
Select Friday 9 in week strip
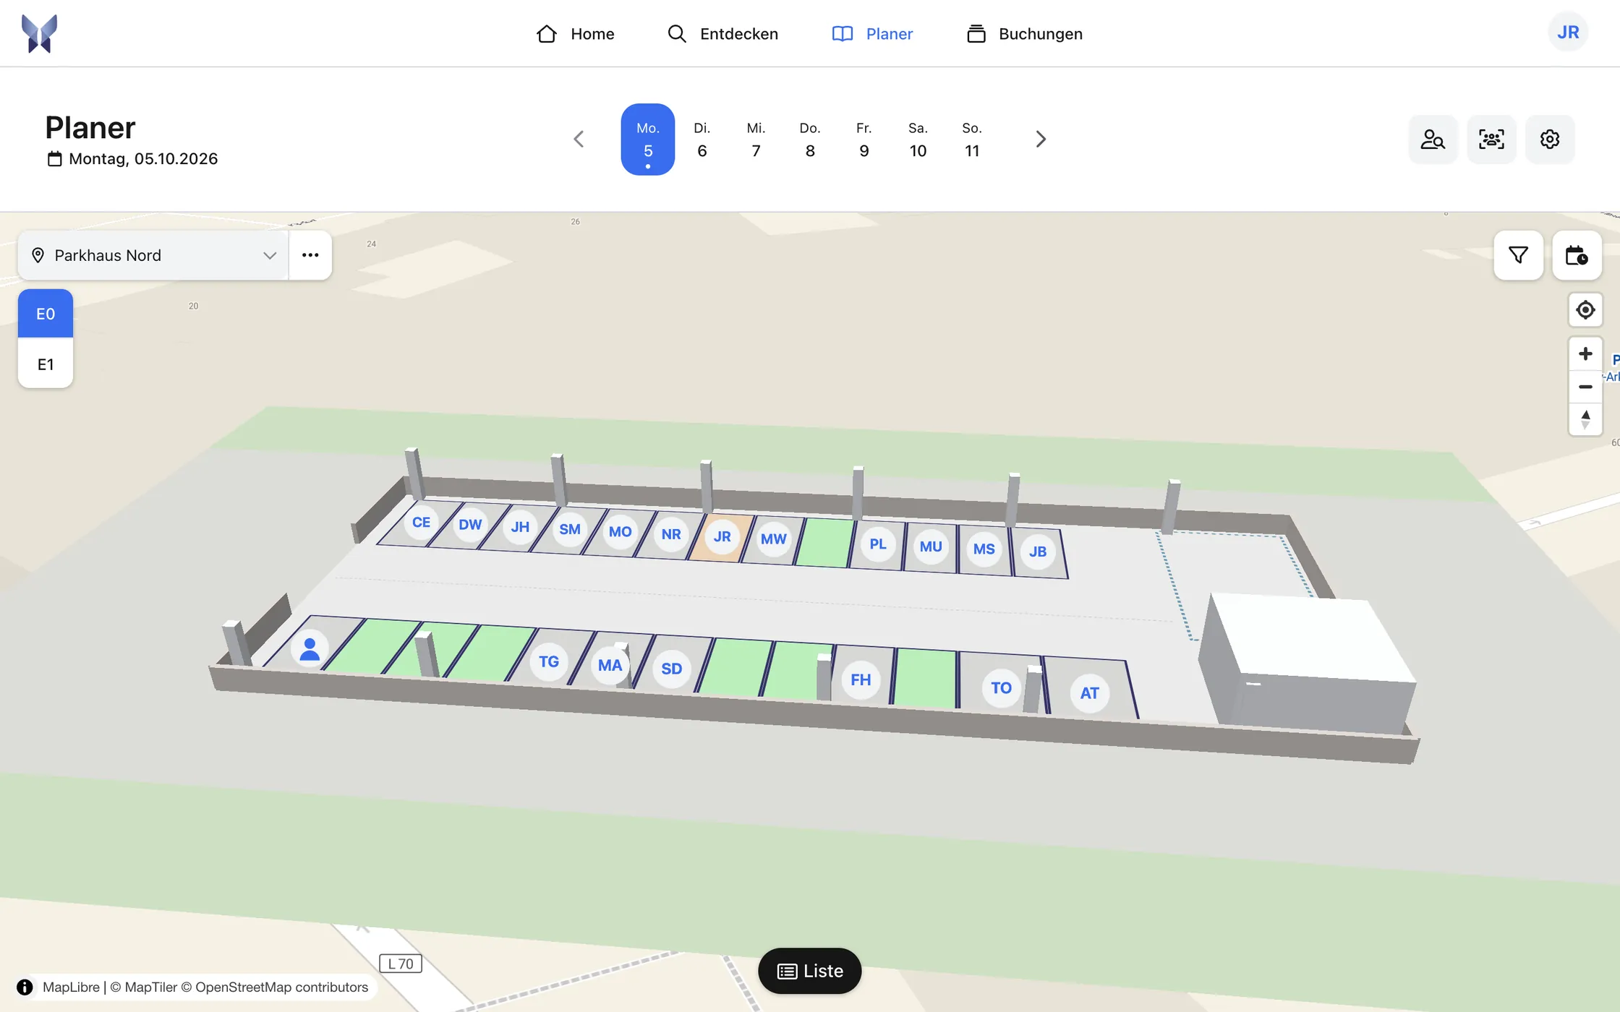click(864, 139)
